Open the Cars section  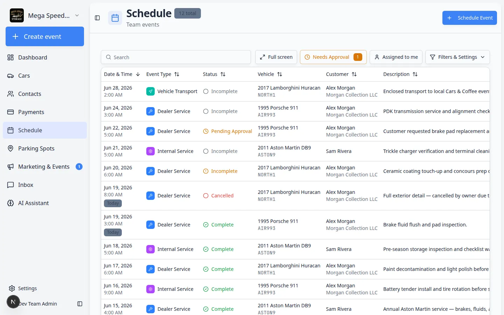45,76
